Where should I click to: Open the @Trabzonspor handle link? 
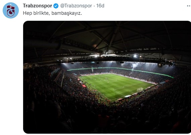(76, 6)
